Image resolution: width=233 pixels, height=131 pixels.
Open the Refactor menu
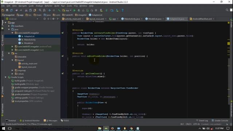48,6
